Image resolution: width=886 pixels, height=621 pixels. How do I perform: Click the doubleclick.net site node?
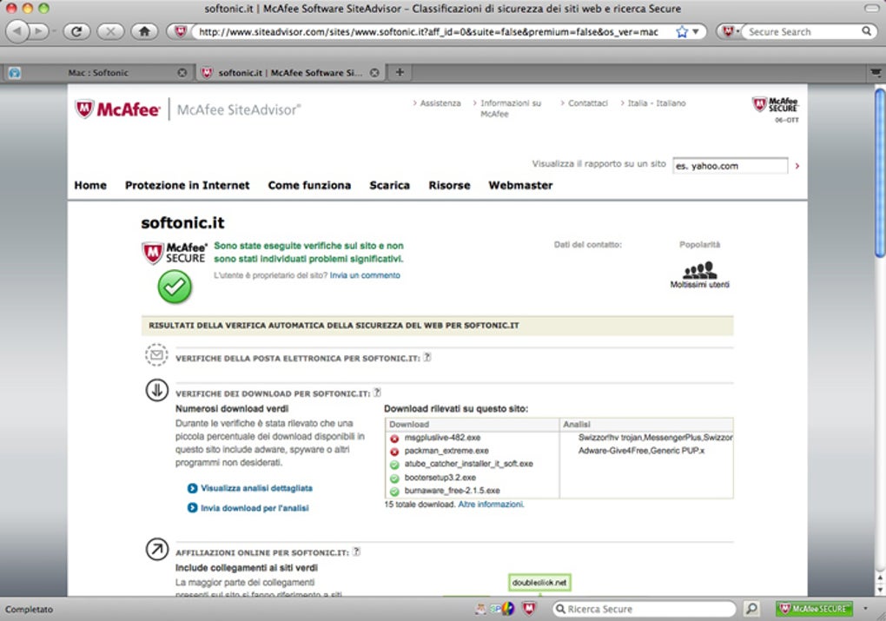[x=539, y=583]
